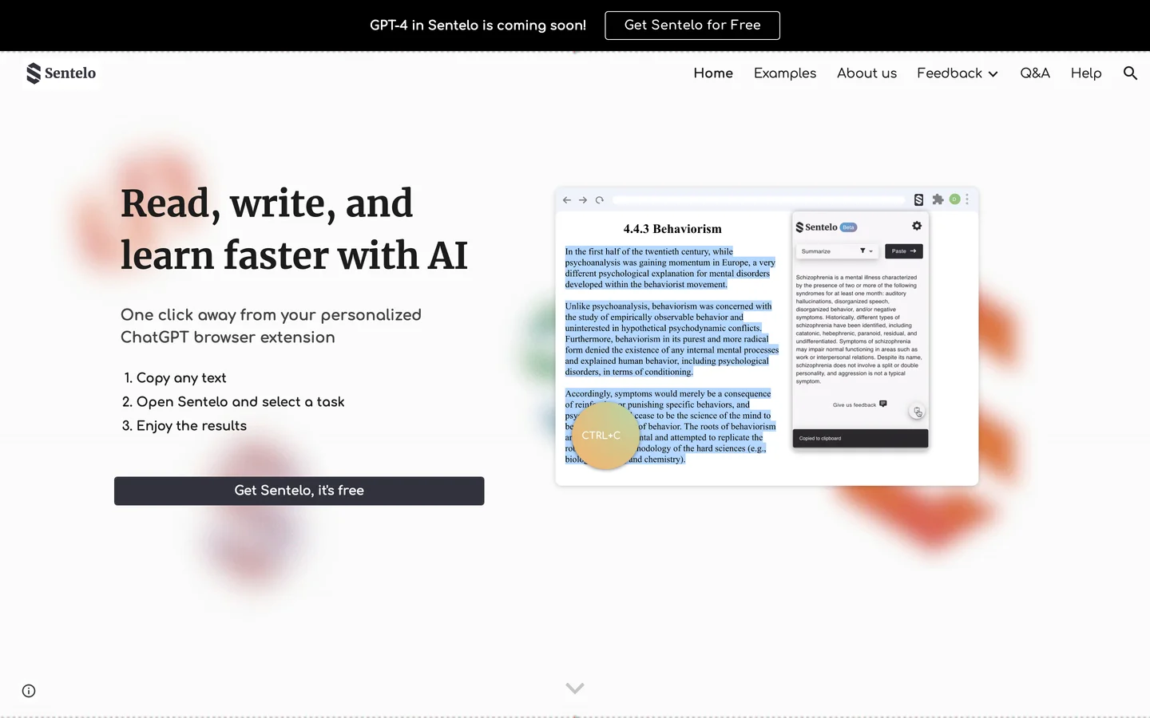Click the Sentelo demo screenshot image
The height and width of the screenshot is (718, 1150).
pyautogui.click(x=767, y=336)
